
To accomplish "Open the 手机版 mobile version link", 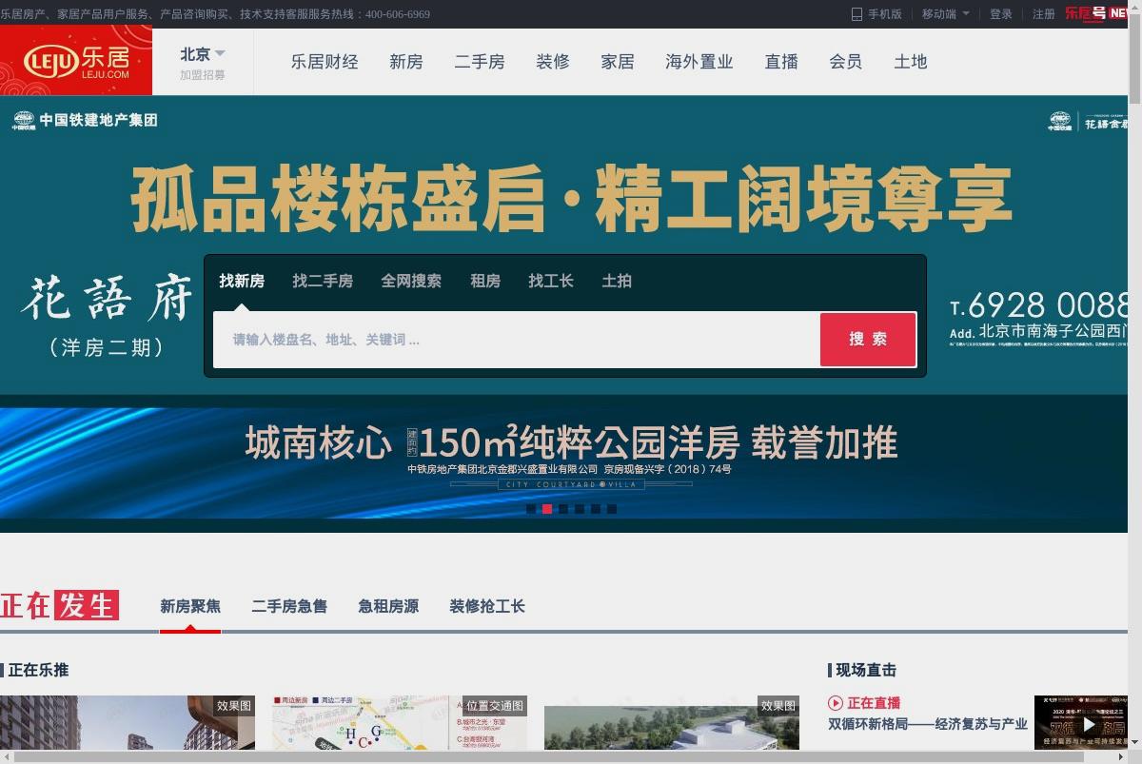I will pos(876,14).
